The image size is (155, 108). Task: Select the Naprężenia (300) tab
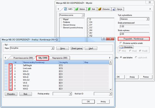60,58
